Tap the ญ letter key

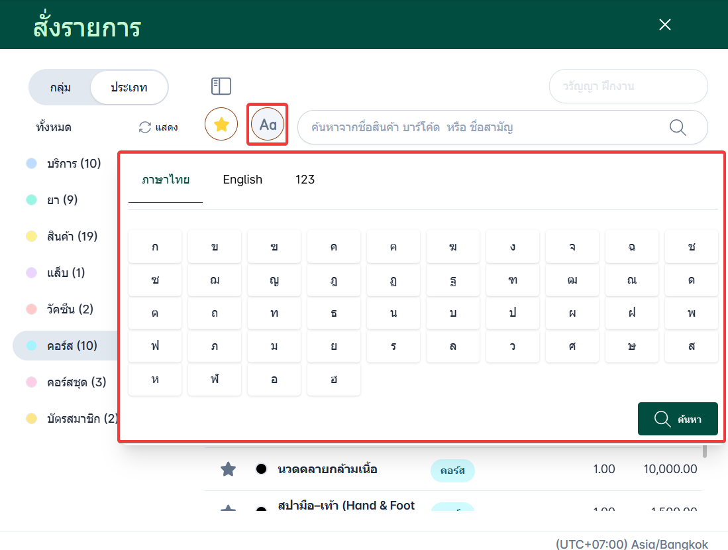pyautogui.click(x=274, y=280)
